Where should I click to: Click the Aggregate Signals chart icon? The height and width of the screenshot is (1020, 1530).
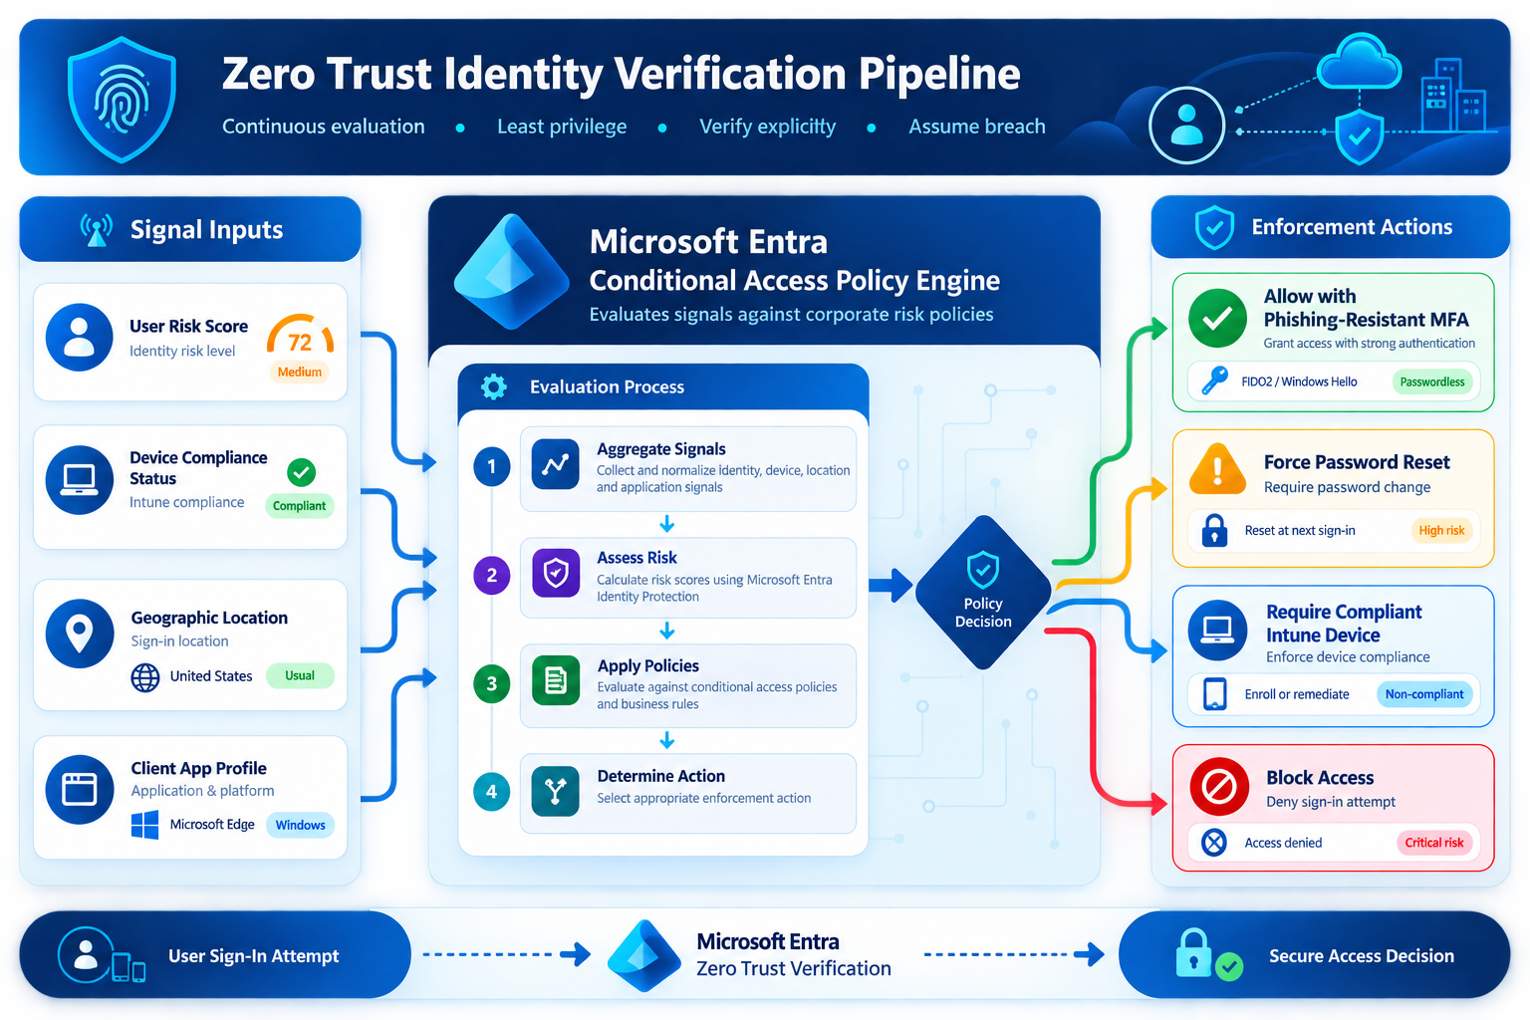click(x=556, y=464)
